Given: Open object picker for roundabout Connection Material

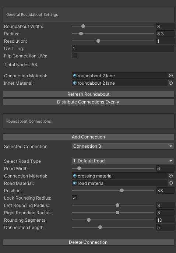Looking at the screenshot, I should [x=171, y=75].
